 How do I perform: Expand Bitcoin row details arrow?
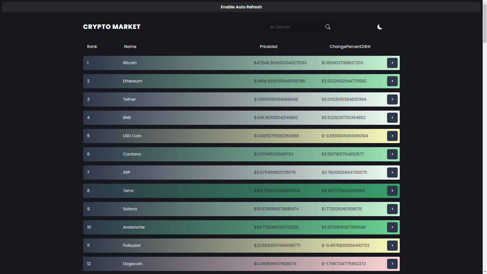pyautogui.click(x=392, y=63)
